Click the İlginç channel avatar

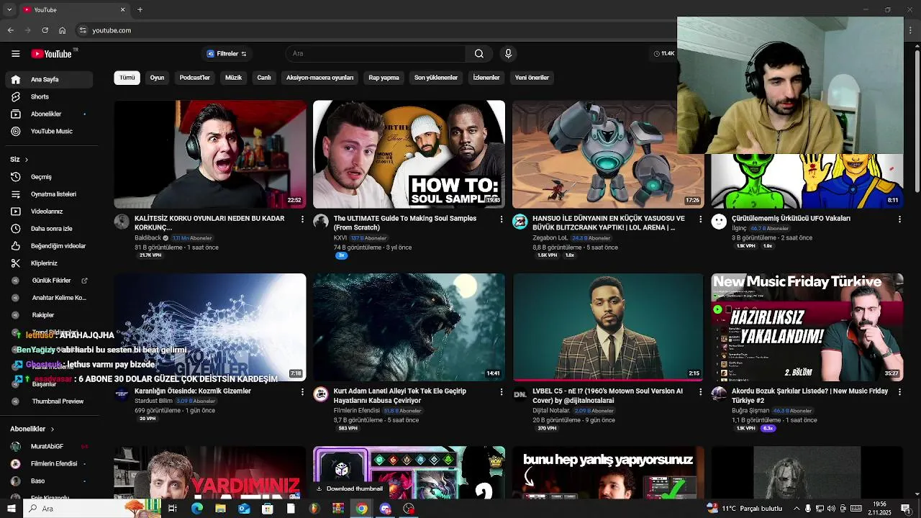[x=719, y=222]
